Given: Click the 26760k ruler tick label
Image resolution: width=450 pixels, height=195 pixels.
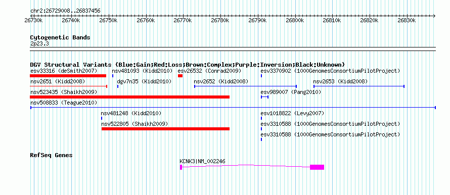Looking at the screenshot, I should point(146,20).
